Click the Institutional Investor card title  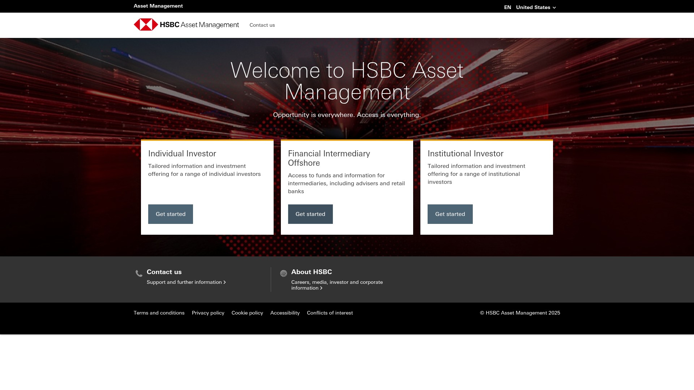click(x=466, y=153)
